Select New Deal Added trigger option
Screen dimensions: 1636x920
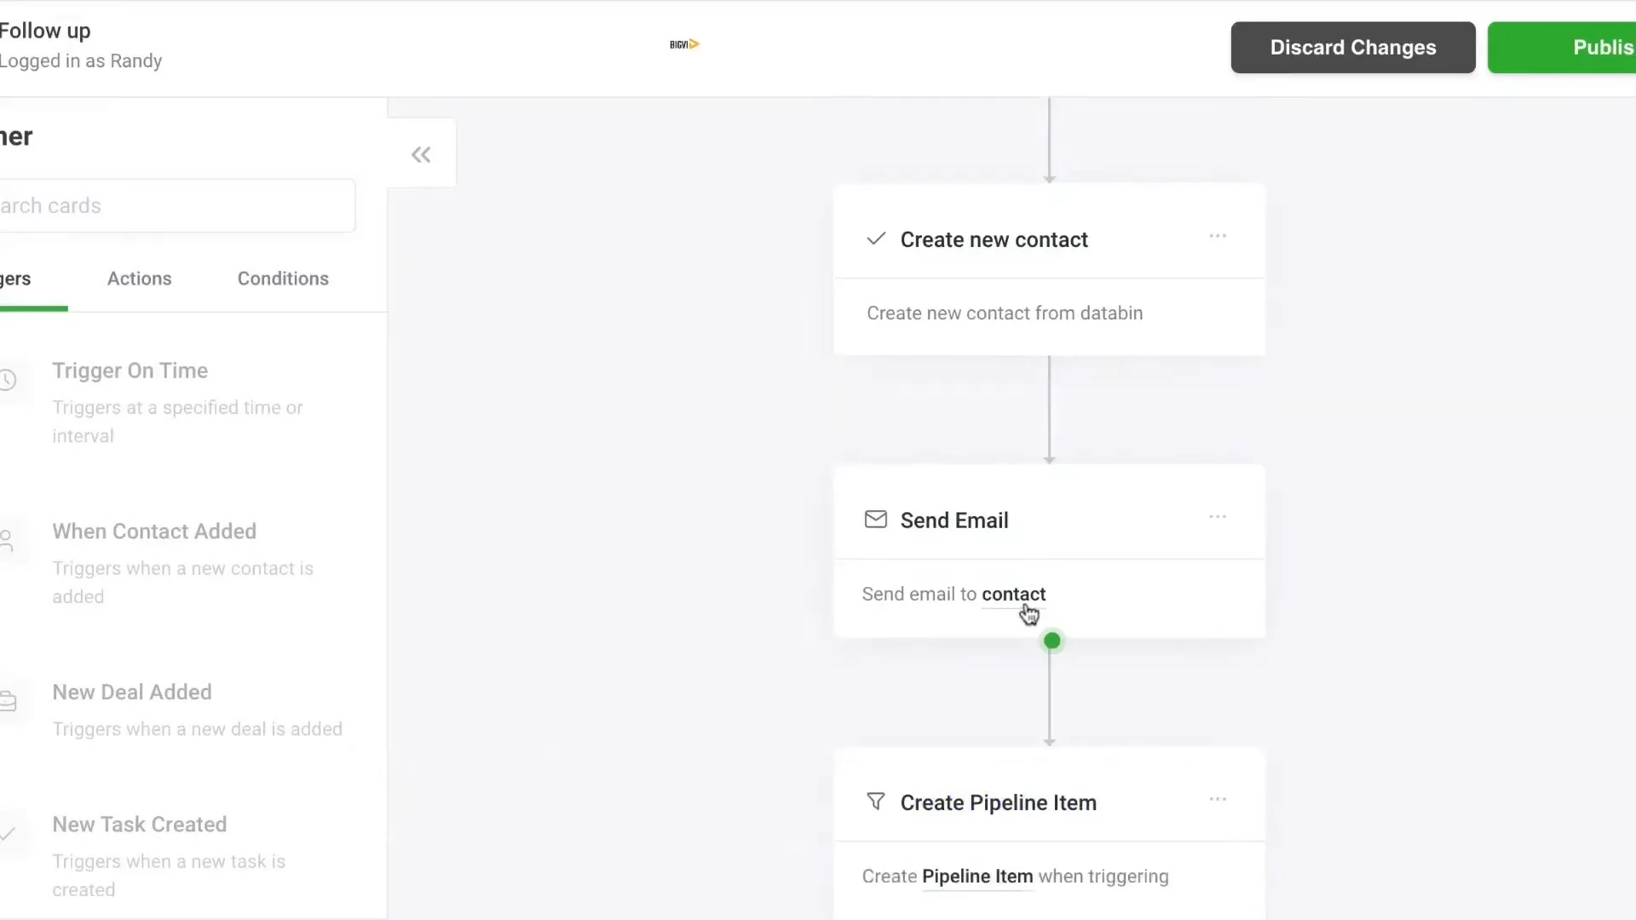(131, 691)
